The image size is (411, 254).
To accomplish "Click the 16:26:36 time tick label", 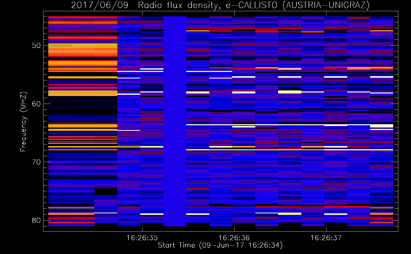I will pyautogui.click(x=234, y=238).
